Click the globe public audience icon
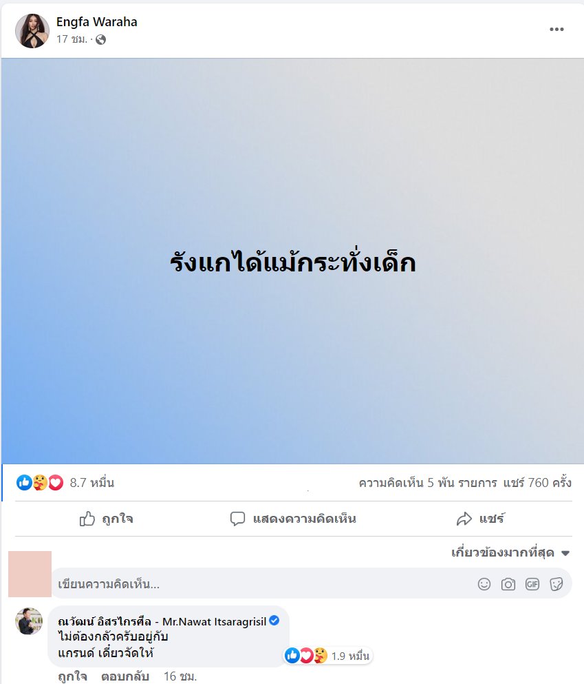Image resolution: width=584 pixels, height=684 pixels. [100, 40]
